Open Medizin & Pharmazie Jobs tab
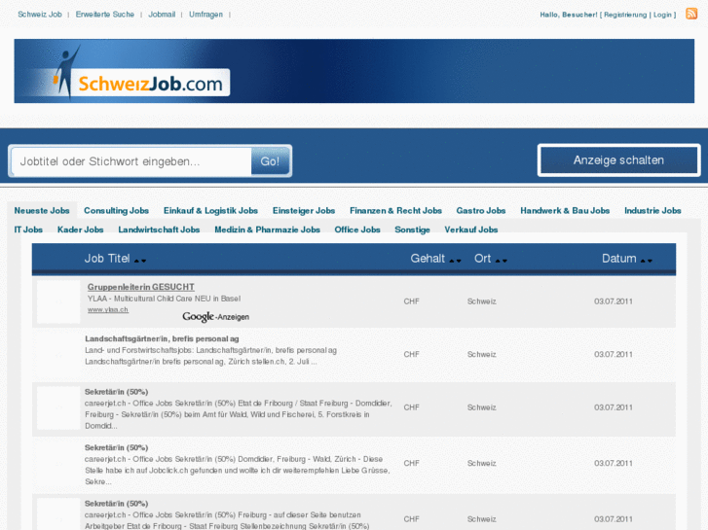The image size is (708, 530). [267, 230]
